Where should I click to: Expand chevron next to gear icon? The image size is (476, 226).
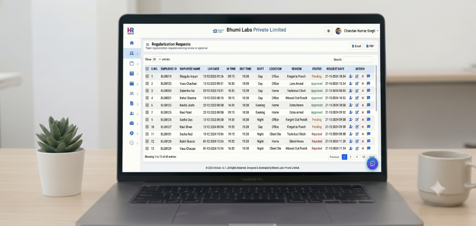coord(138,134)
